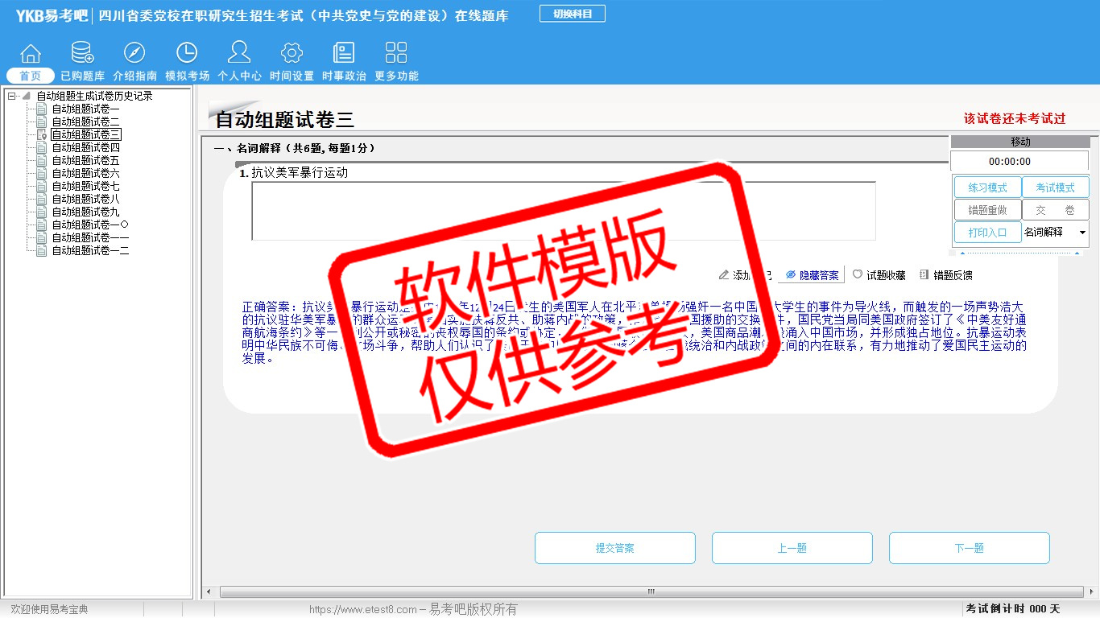Click the document icon beside 自动组题试卷二
Screen dimensions: 1100x618
click(42, 122)
